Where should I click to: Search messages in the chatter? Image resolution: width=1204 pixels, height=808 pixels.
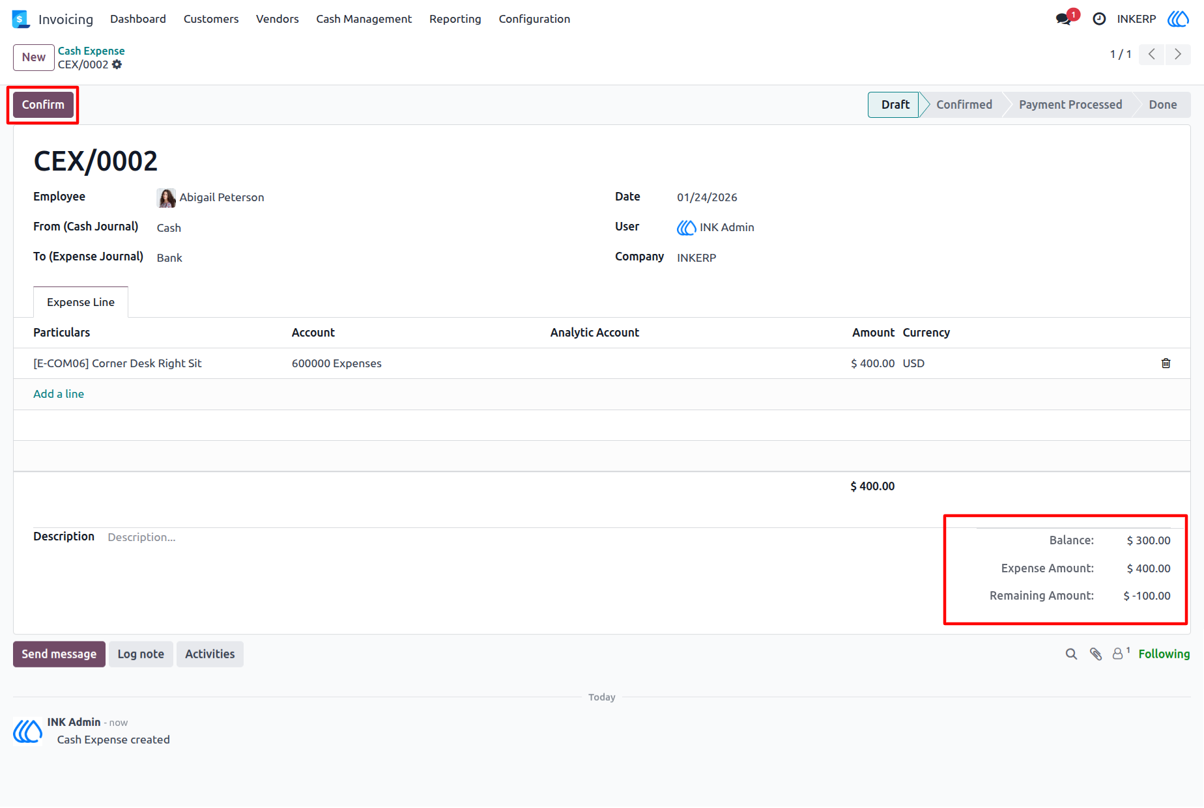point(1071,654)
